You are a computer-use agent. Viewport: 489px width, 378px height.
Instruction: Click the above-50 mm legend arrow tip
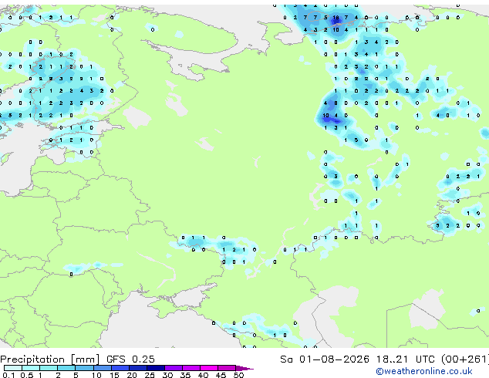pos(244,369)
